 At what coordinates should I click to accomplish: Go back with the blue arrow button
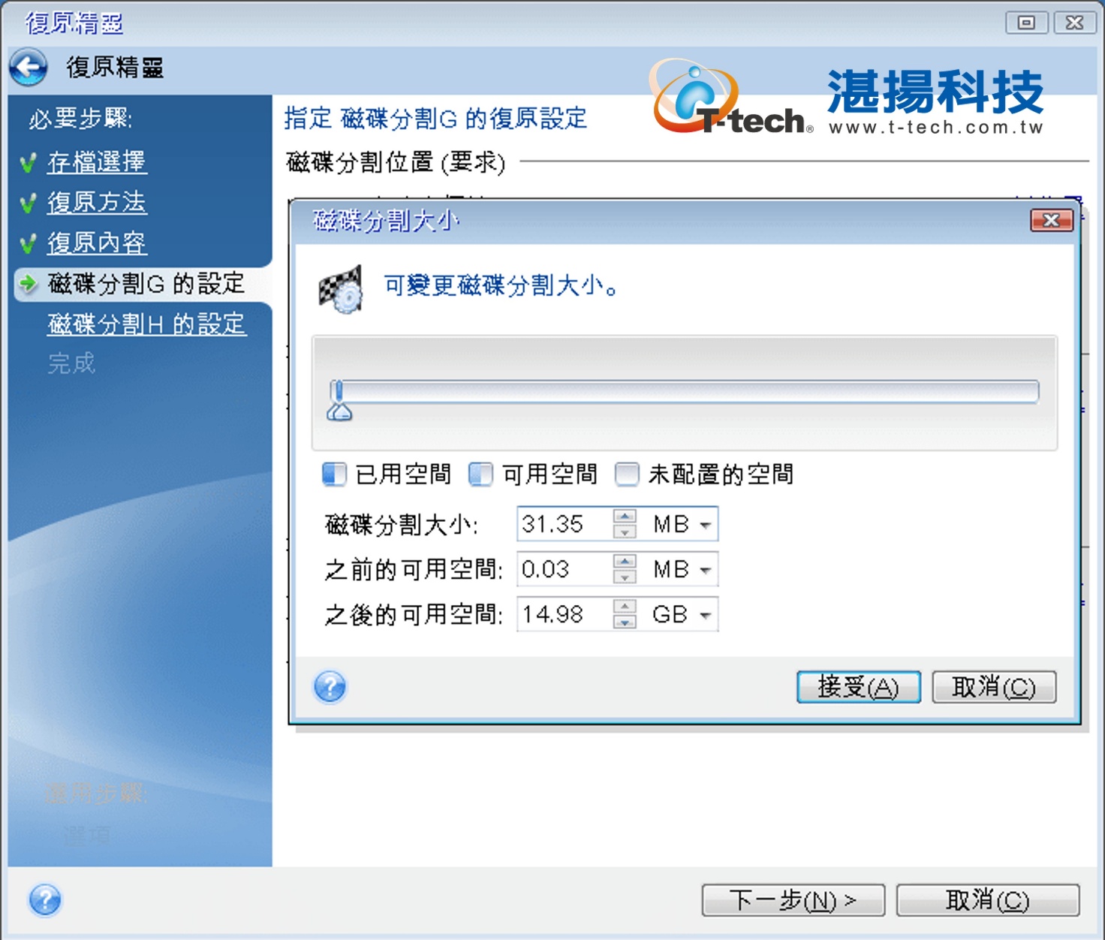[29, 68]
